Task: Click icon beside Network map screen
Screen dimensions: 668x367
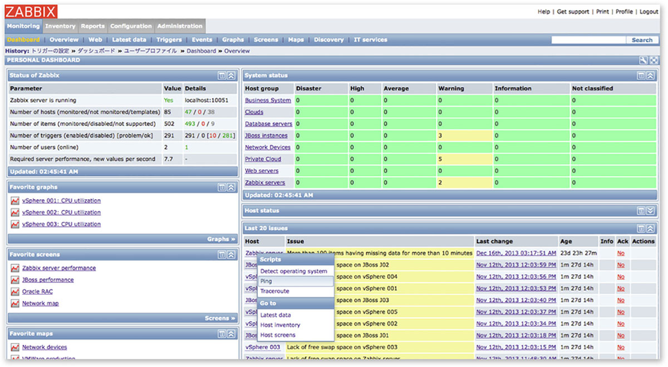Action: [15, 303]
